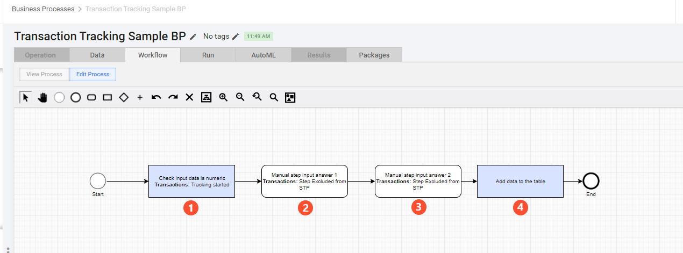Screen dimensions: 683x253
Task: Select the Workflow tab
Action: tap(153, 55)
